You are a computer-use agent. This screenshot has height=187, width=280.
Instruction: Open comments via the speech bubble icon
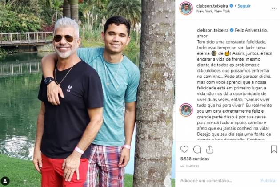[197, 150]
